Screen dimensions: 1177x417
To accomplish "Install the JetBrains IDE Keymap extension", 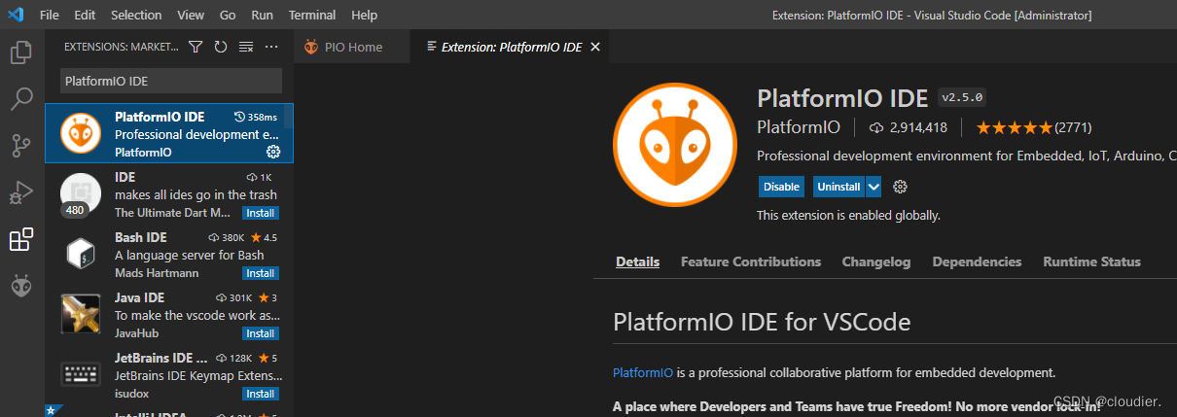I will (x=260, y=394).
